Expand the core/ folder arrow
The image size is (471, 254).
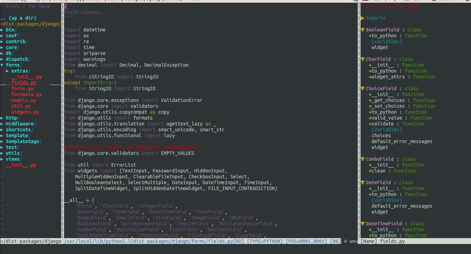pyautogui.click(x=2, y=47)
